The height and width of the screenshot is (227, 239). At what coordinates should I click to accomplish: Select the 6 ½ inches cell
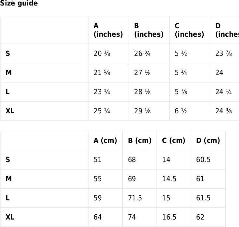point(181,111)
